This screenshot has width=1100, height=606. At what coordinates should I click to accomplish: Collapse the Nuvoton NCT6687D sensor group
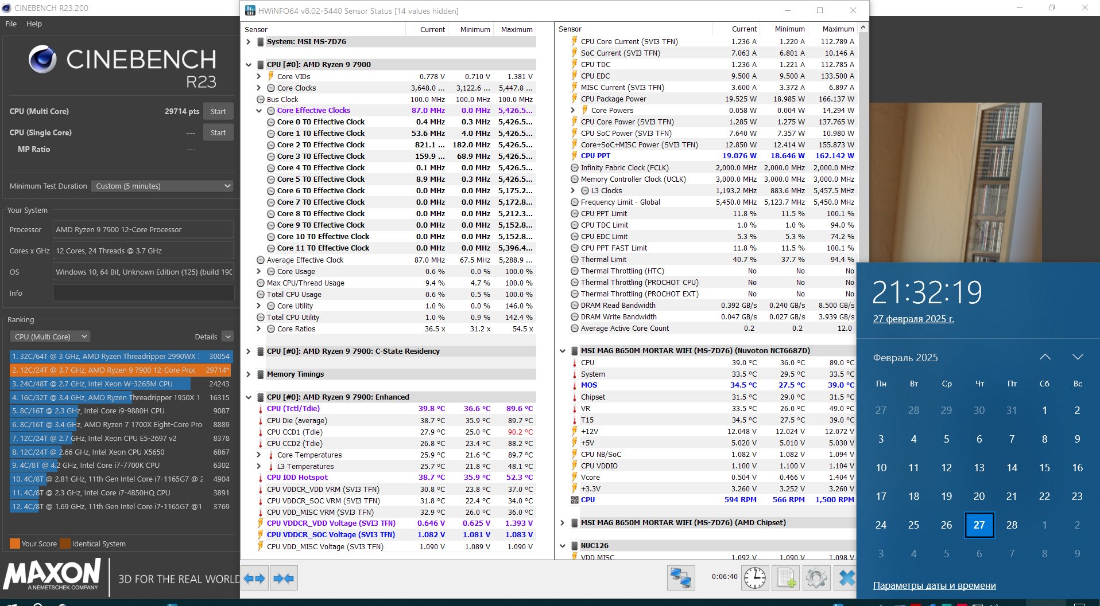pos(563,351)
